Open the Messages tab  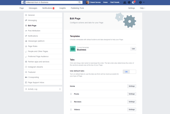[33, 8]
